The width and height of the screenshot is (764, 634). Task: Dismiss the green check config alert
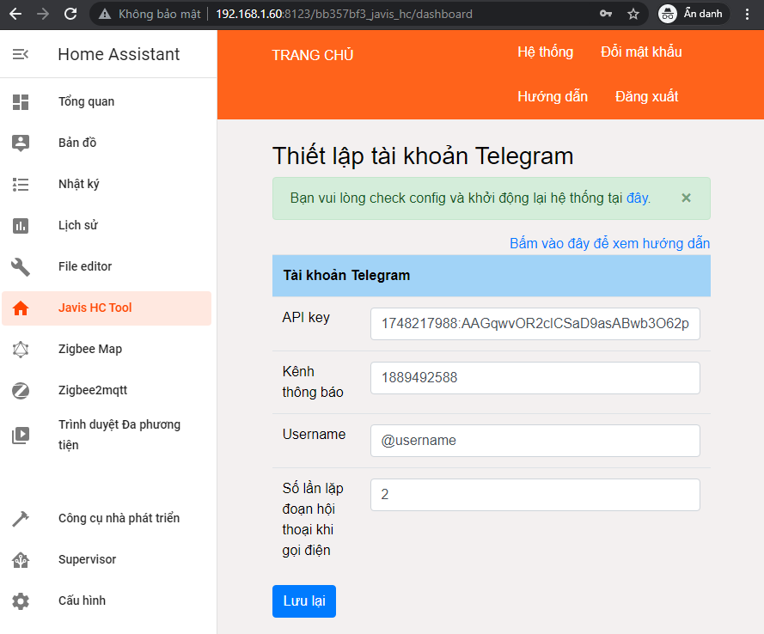tap(686, 198)
